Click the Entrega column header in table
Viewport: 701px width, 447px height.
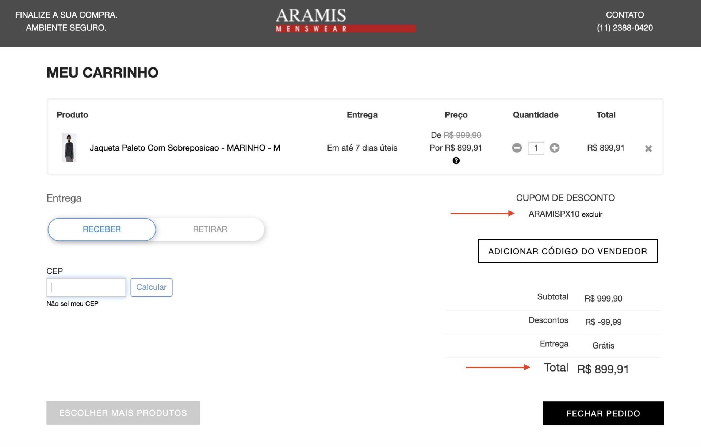click(x=362, y=115)
